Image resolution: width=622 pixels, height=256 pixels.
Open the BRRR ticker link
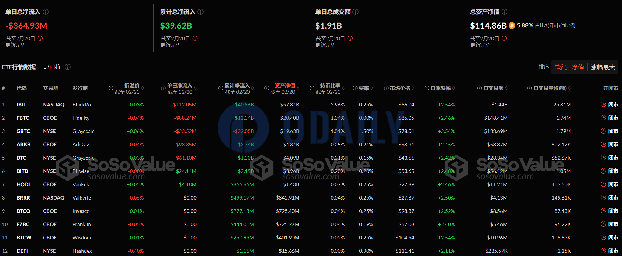point(23,198)
